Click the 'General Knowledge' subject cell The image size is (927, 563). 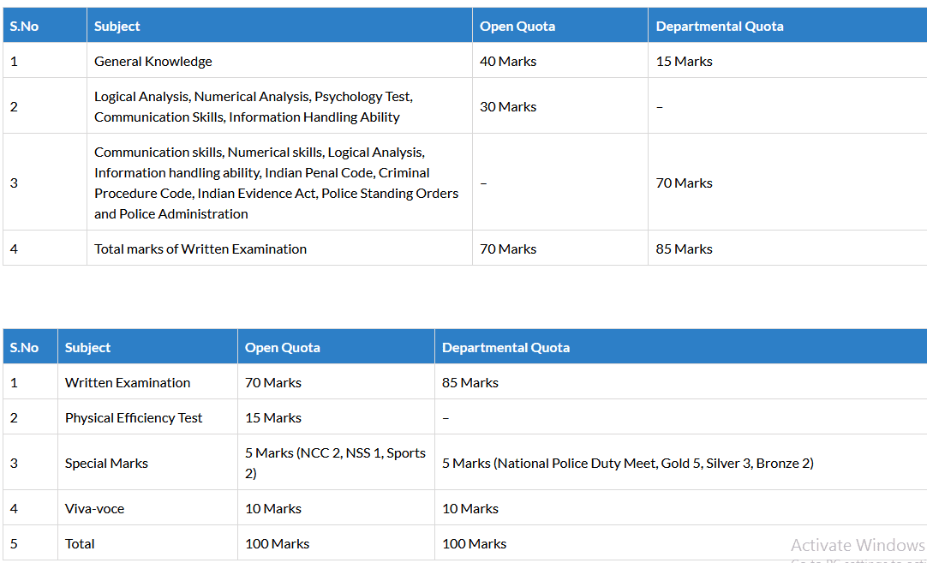point(153,62)
